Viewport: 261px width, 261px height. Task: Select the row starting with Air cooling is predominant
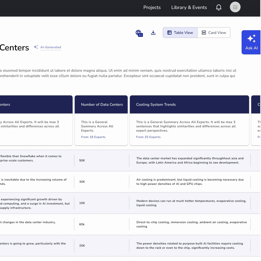pos(190,182)
